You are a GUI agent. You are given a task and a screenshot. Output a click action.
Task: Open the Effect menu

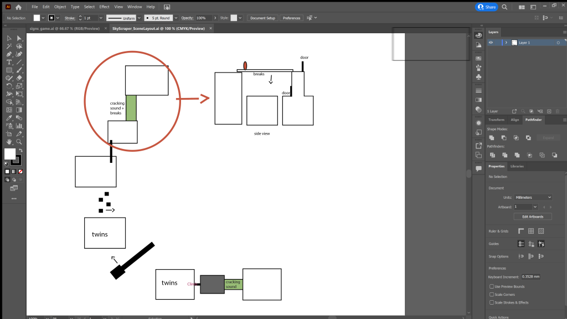104,7
